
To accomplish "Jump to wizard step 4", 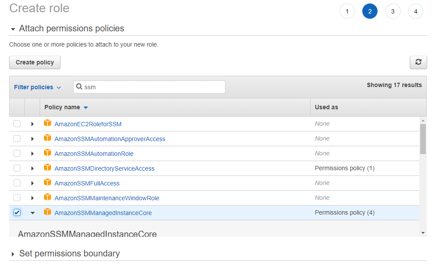I will coord(415,11).
